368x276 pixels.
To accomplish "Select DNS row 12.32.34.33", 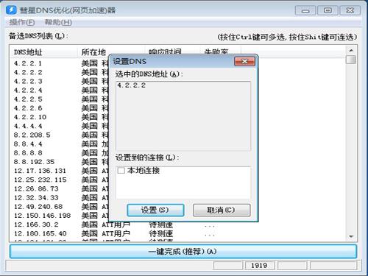I will point(36,198).
